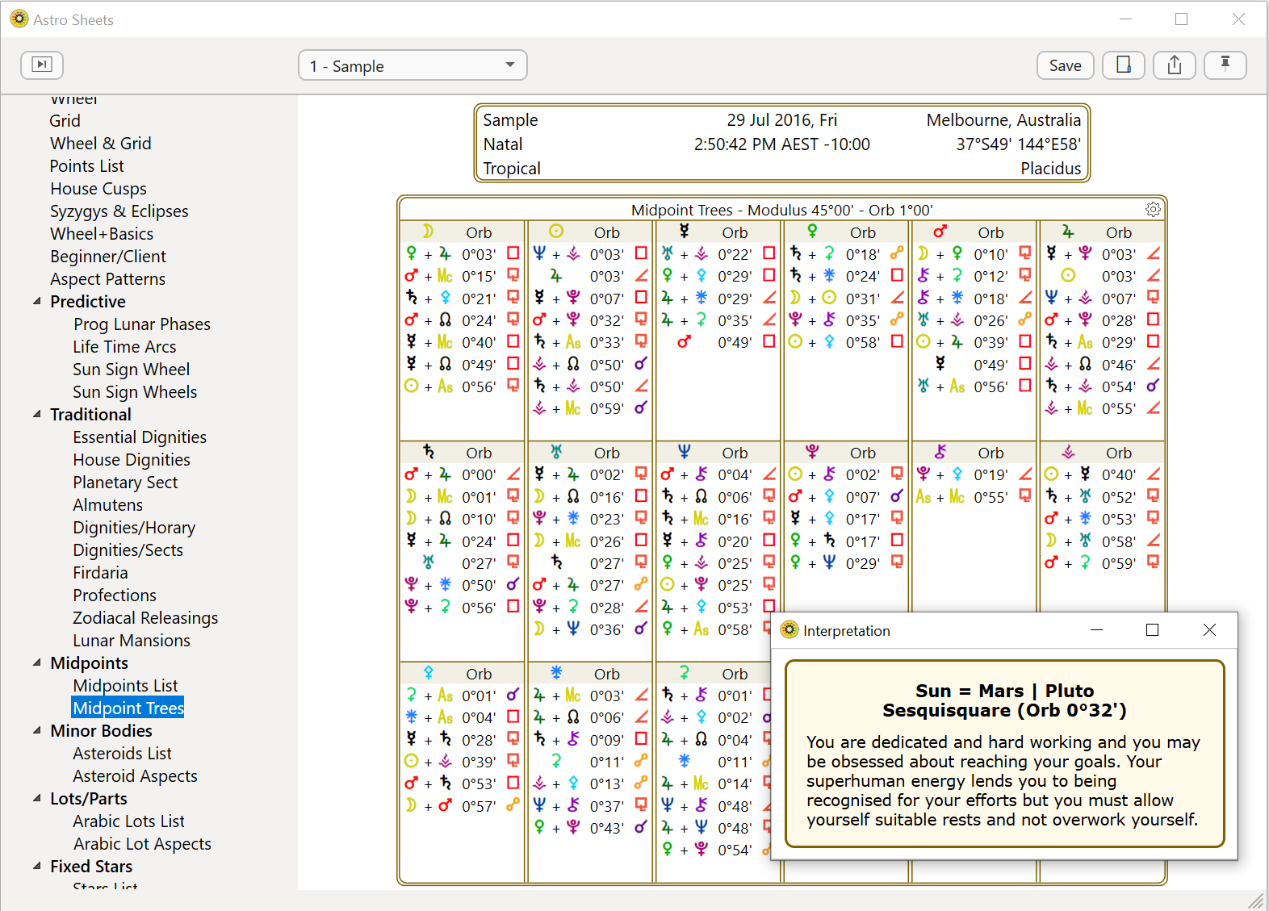Click the Pluto glyph tree header
This screenshot has width=1269, height=911.
[x=812, y=452]
